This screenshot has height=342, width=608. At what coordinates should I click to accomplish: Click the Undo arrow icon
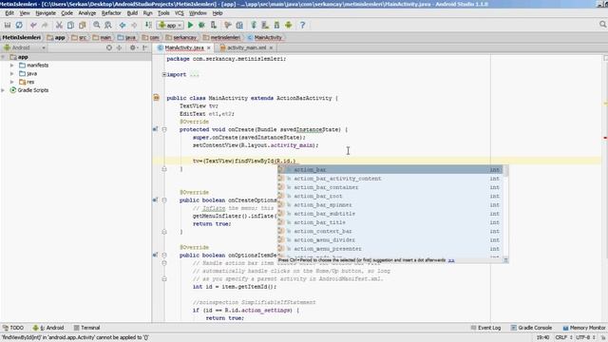pyautogui.click(x=33, y=26)
